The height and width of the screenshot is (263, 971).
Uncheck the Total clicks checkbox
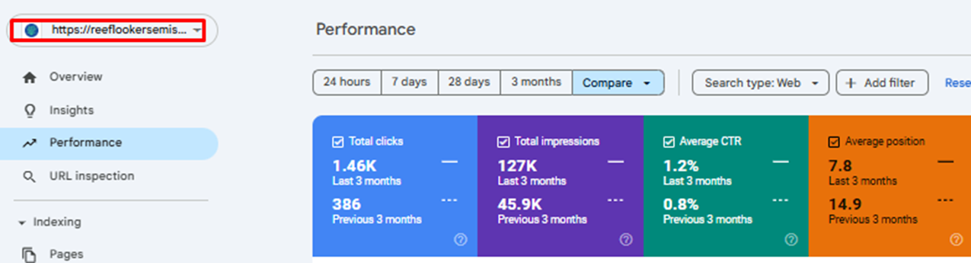tap(338, 142)
